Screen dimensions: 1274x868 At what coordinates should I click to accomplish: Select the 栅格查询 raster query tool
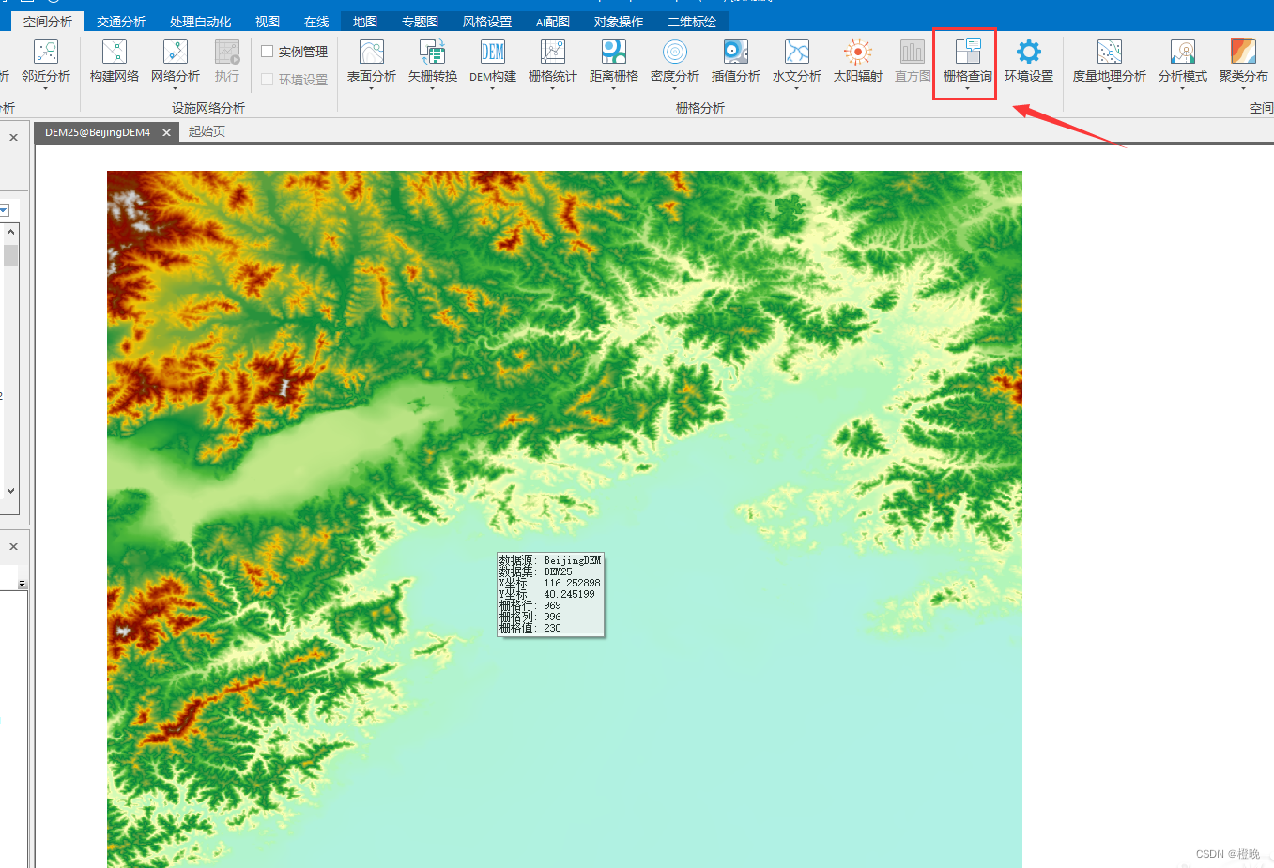click(964, 62)
